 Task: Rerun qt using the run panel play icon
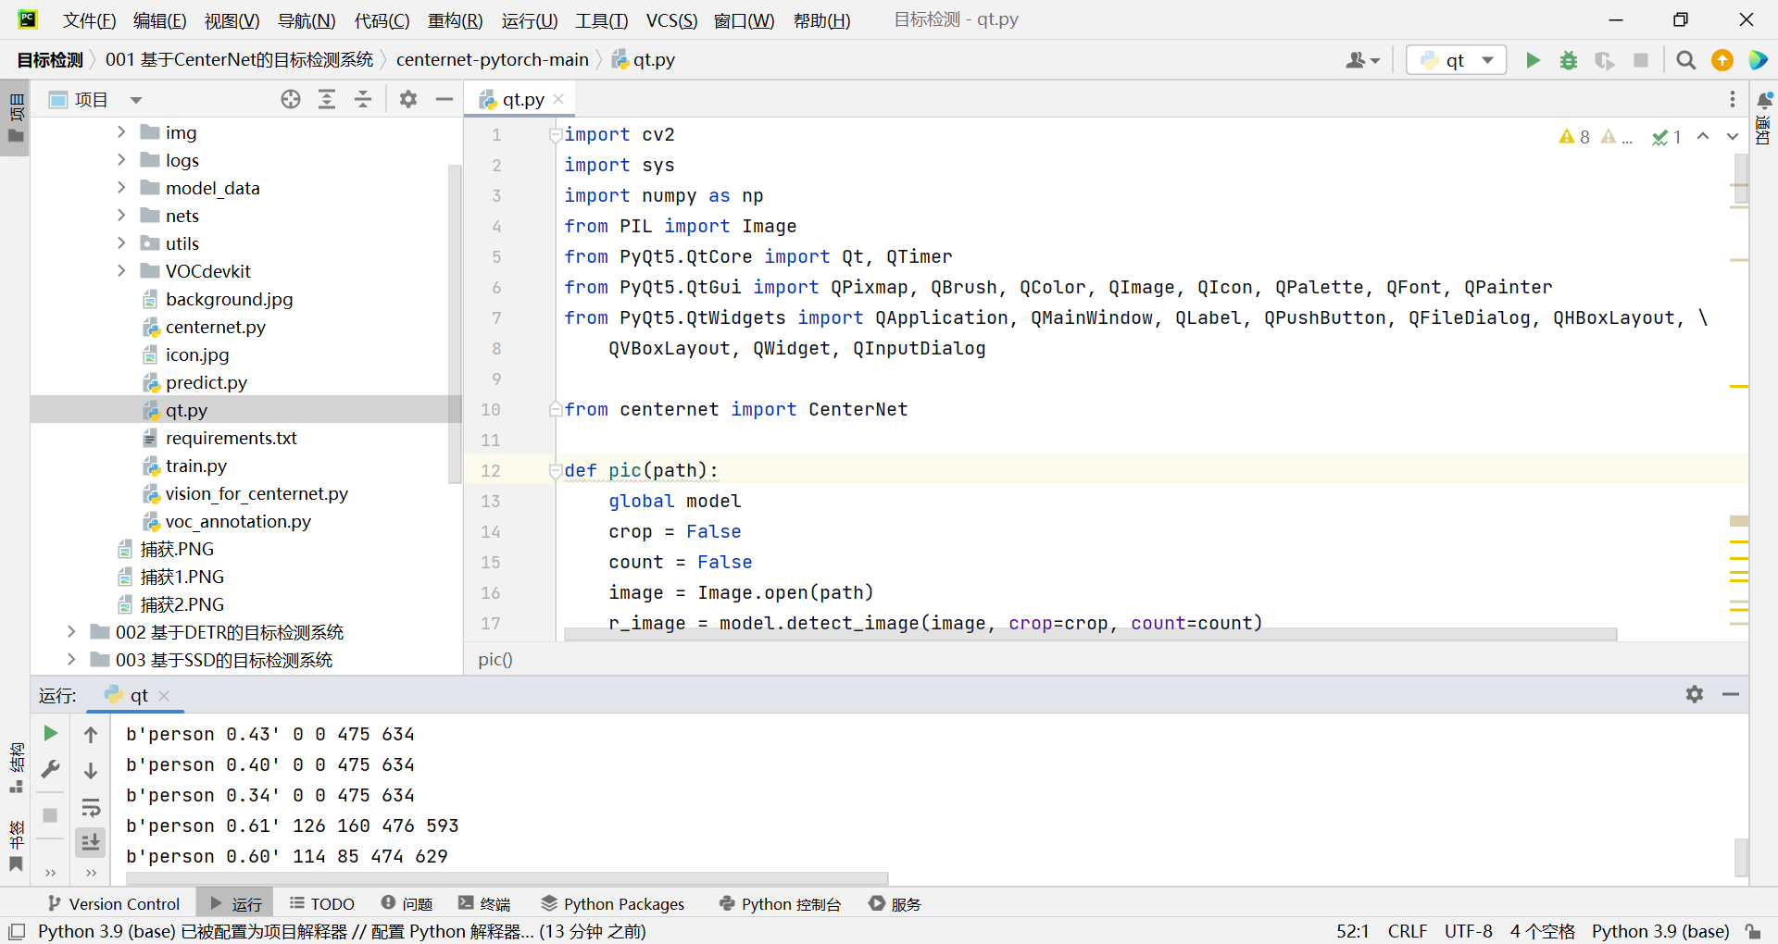[51, 733]
